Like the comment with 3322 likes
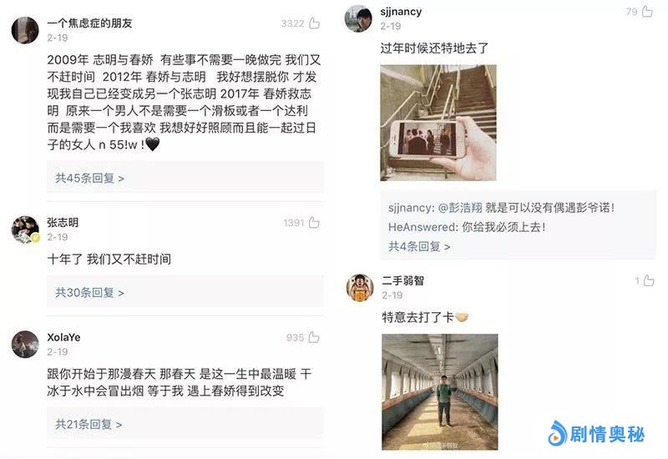Viewport: 668px width, 459px height. pos(315,23)
